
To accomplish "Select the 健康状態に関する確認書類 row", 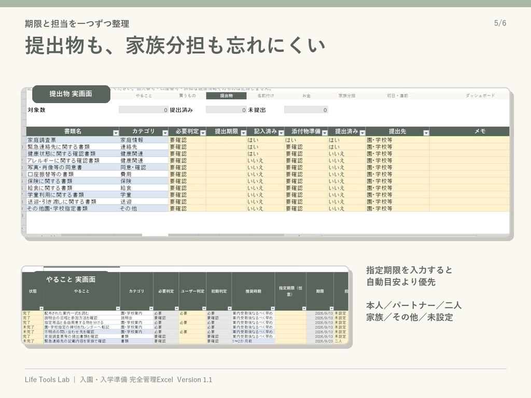I will [72, 153].
